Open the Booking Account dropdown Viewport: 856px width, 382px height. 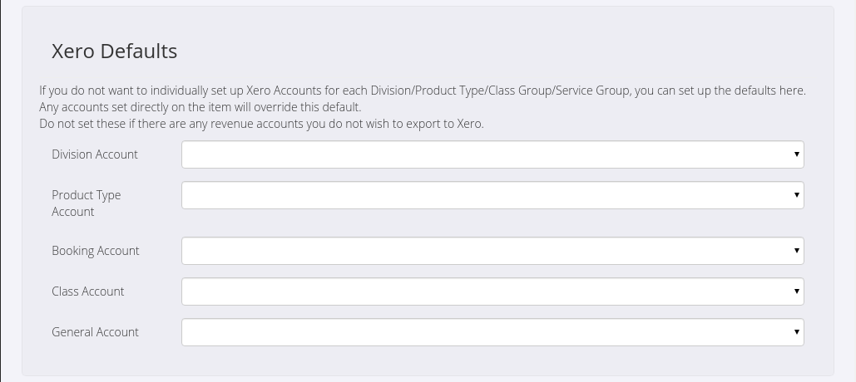point(492,251)
